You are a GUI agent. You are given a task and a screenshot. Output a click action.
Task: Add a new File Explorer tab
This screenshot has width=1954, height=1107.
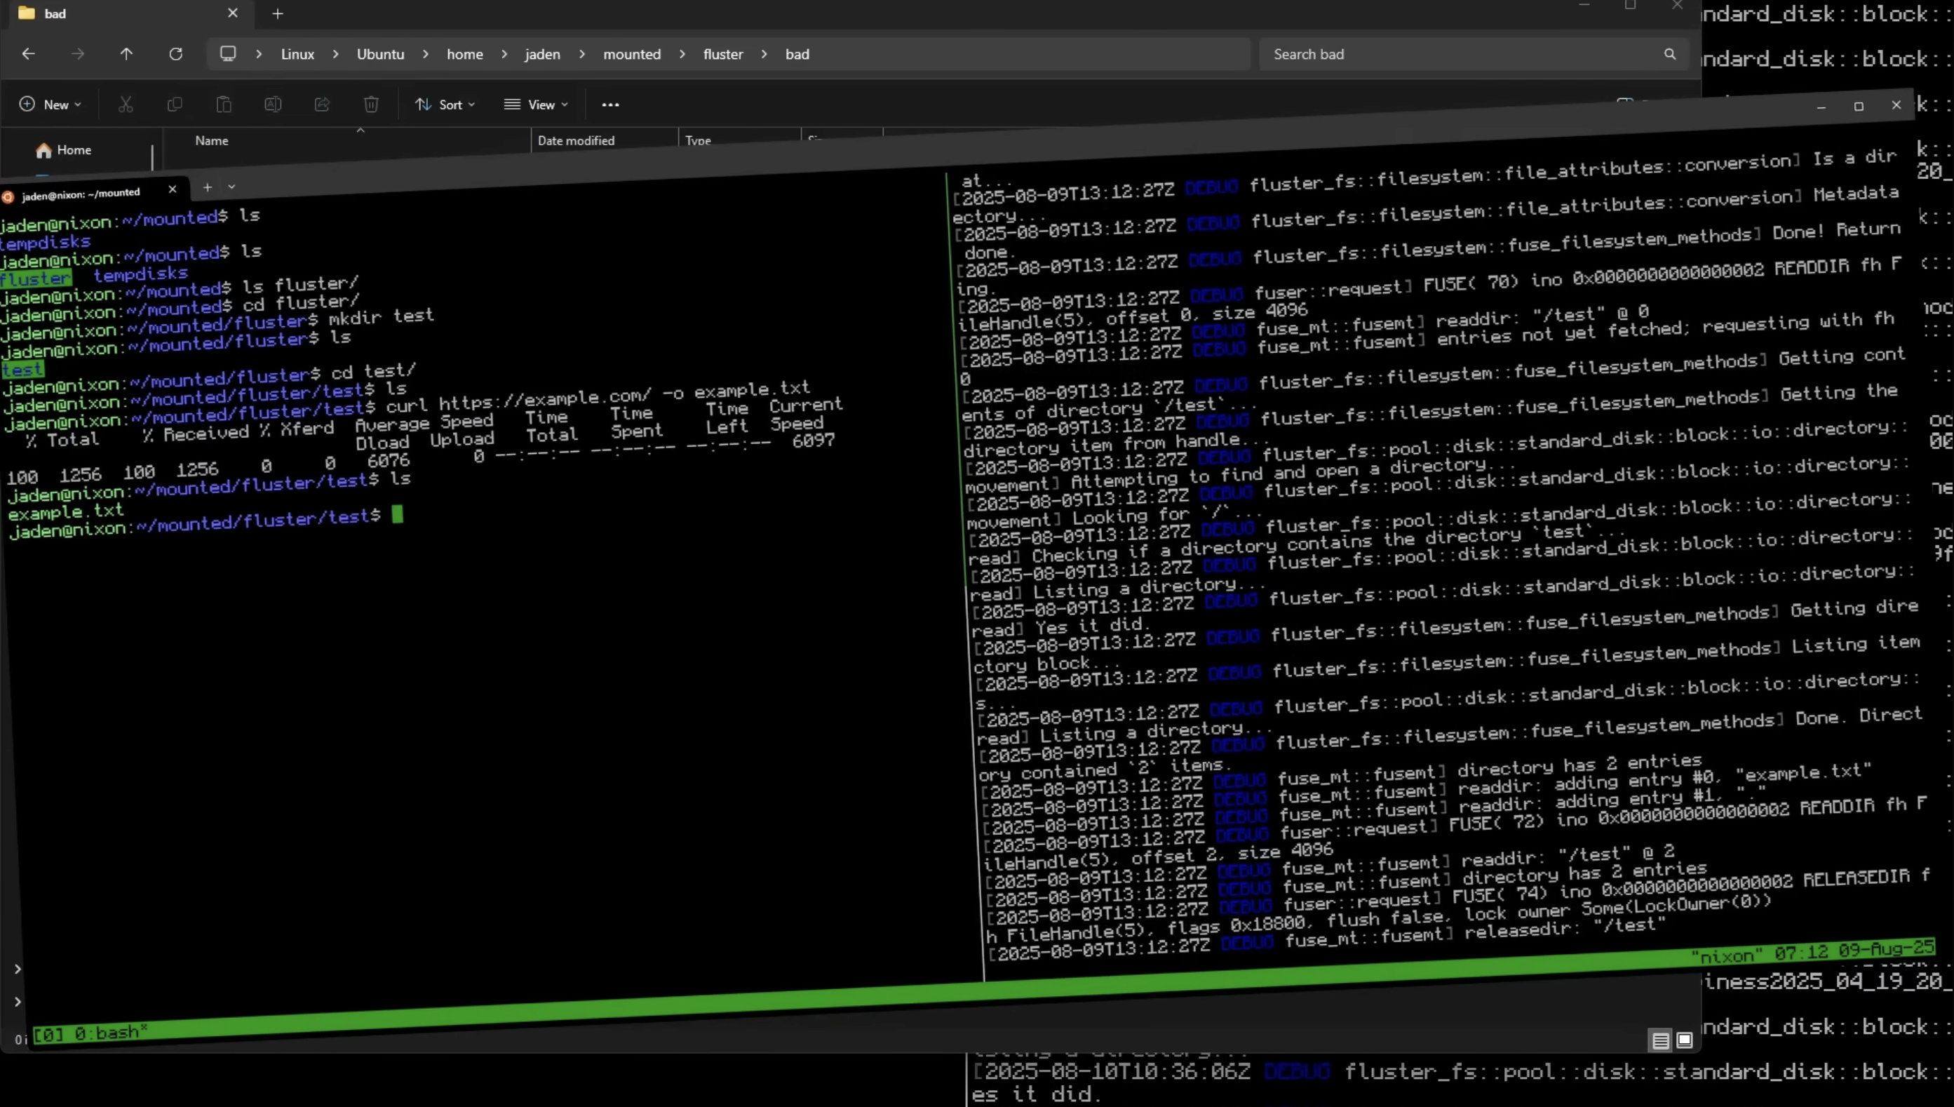(x=278, y=14)
